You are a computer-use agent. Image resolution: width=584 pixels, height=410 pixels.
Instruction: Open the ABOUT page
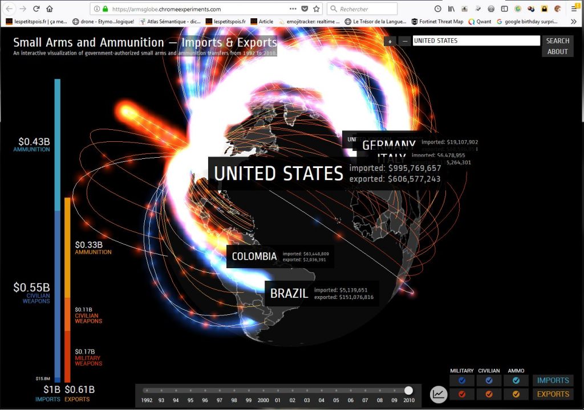[x=557, y=52]
